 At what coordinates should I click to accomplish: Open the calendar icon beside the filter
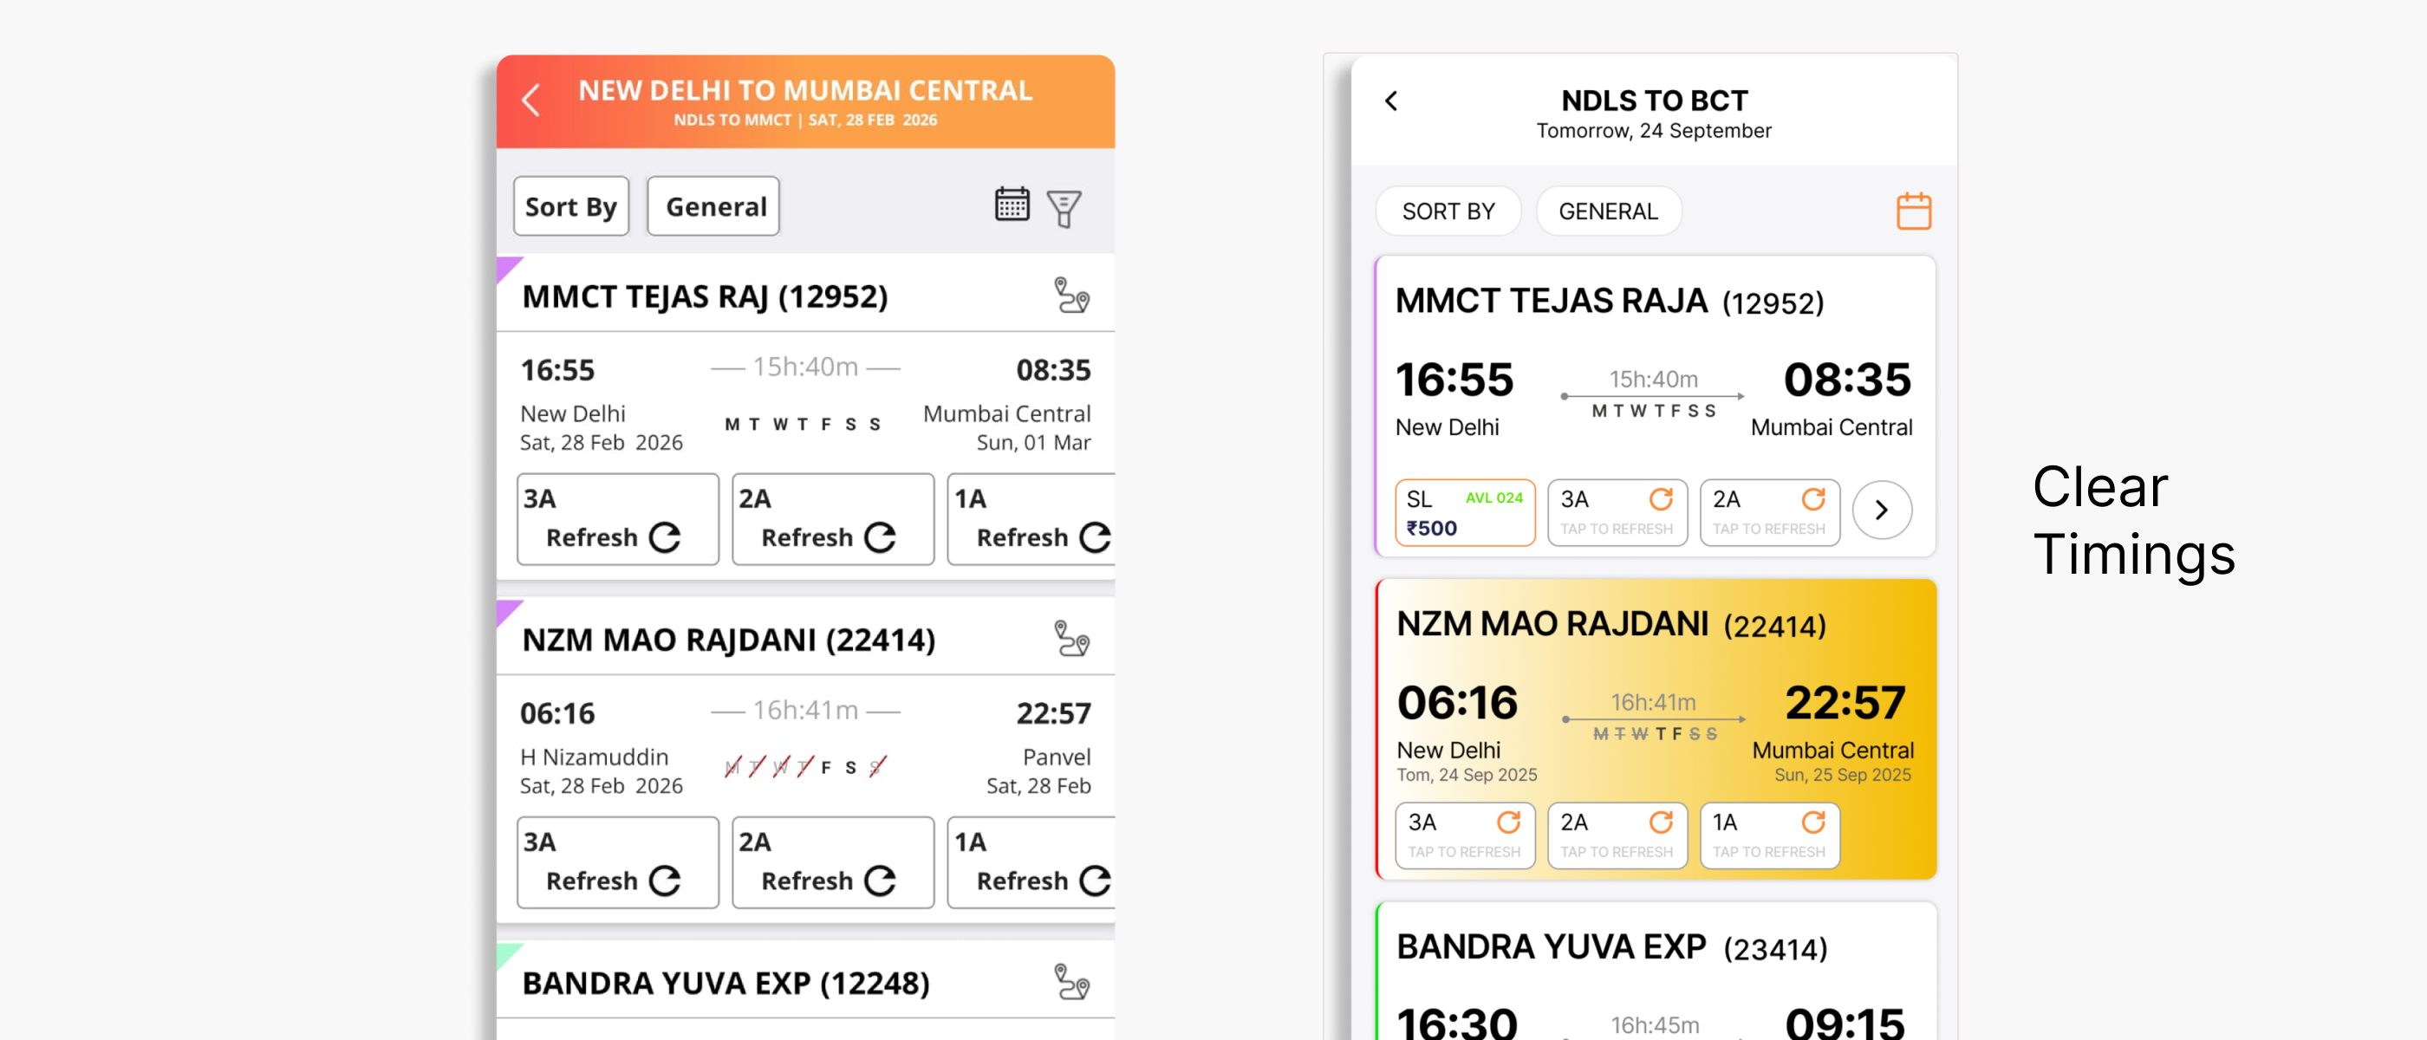[x=1012, y=205]
